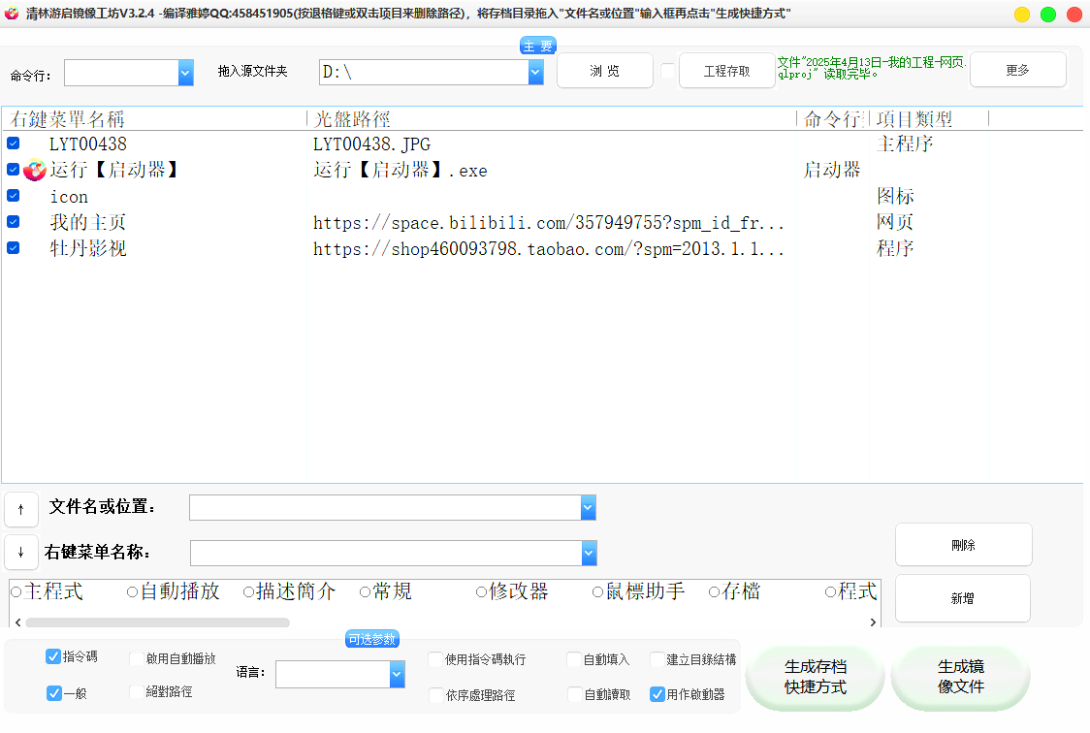Select the 描述簡介 radio option
This screenshot has height=733, width=1090.
click(x=248, y=592)
